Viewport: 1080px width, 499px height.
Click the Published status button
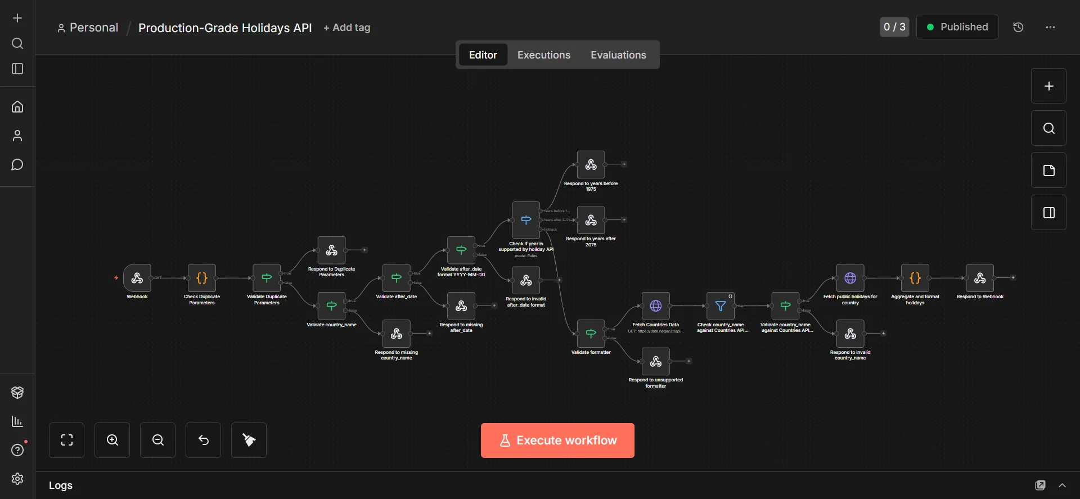(x=957, y=27)
